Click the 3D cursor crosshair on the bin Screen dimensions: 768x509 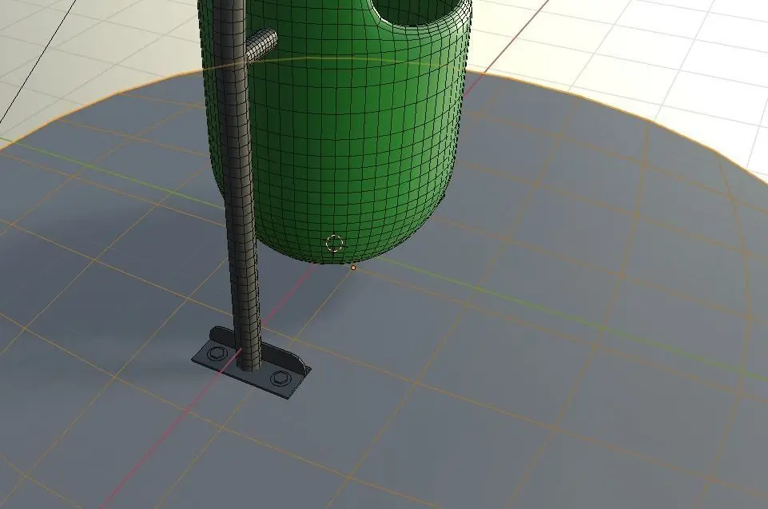tap(335, 243)
